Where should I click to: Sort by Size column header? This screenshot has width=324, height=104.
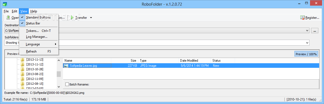[x=125, y=61]
